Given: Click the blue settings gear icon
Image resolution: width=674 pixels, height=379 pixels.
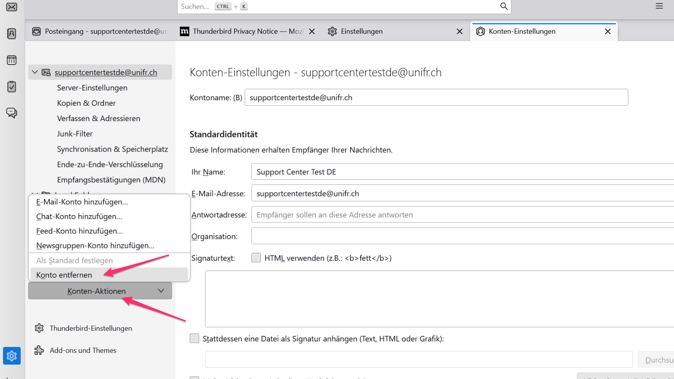Looking at the screenshot, I should pyautogui.click(x=12, y=356).
